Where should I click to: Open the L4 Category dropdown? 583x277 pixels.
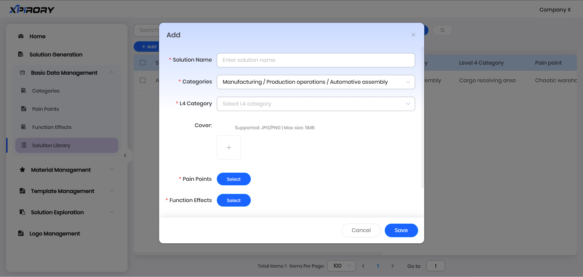coord(316,104)
